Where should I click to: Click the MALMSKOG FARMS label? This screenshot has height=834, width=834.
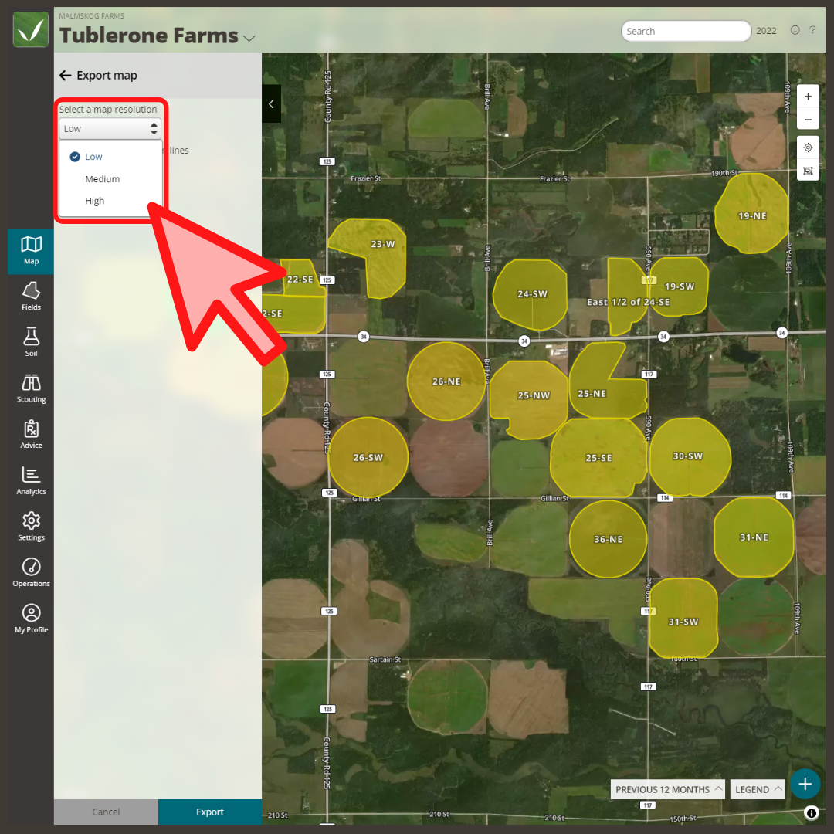[91, 16]
